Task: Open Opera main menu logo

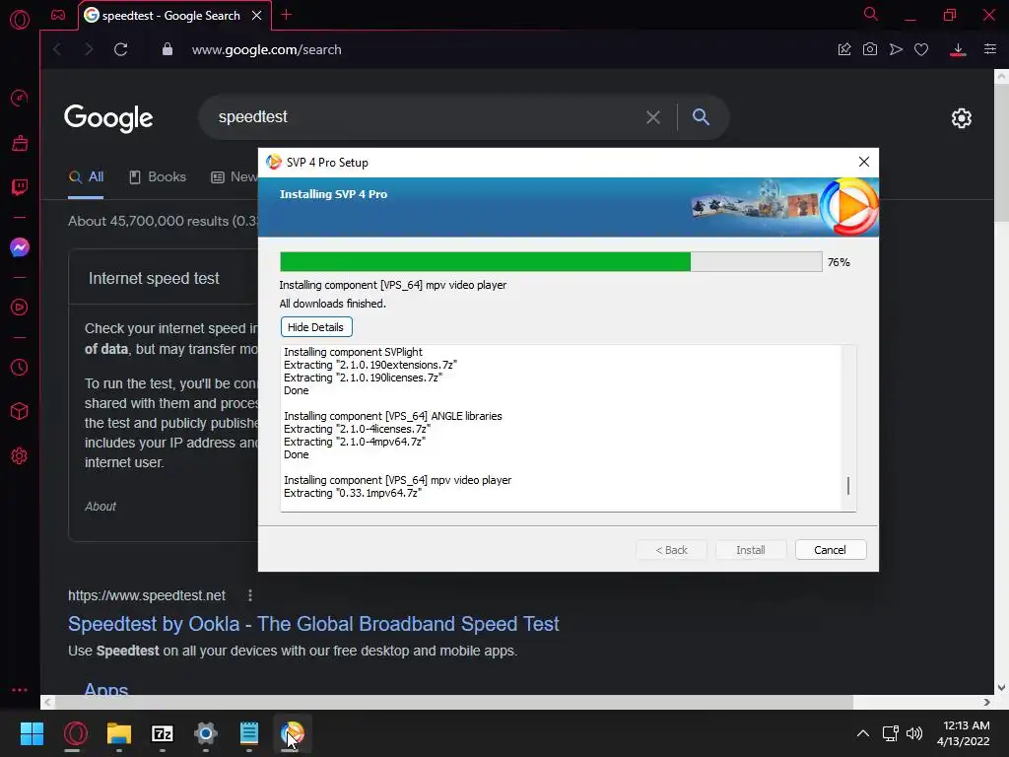Action: (20, 20)
